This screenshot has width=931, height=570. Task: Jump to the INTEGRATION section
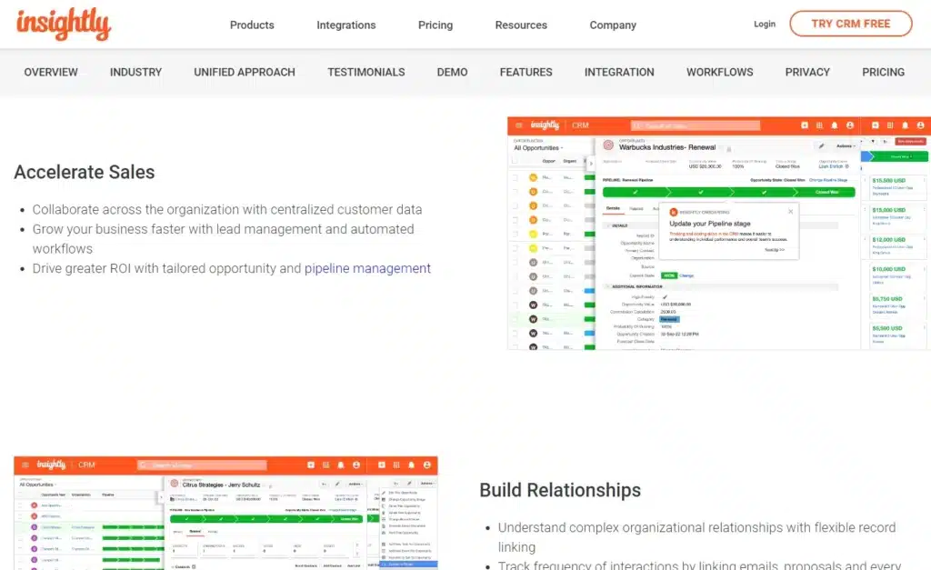[619, 72]
